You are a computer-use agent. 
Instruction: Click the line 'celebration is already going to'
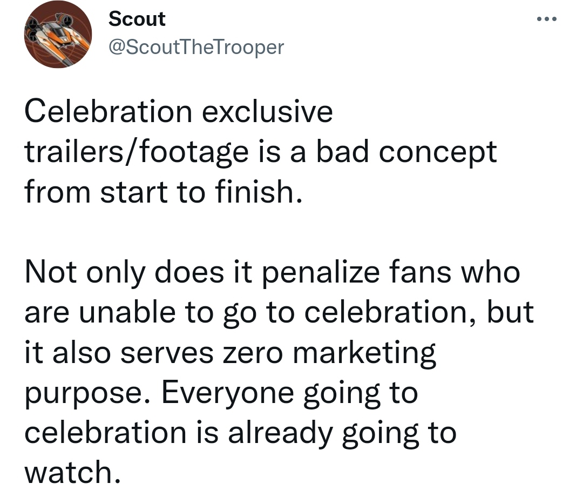(x=240, y=433)
